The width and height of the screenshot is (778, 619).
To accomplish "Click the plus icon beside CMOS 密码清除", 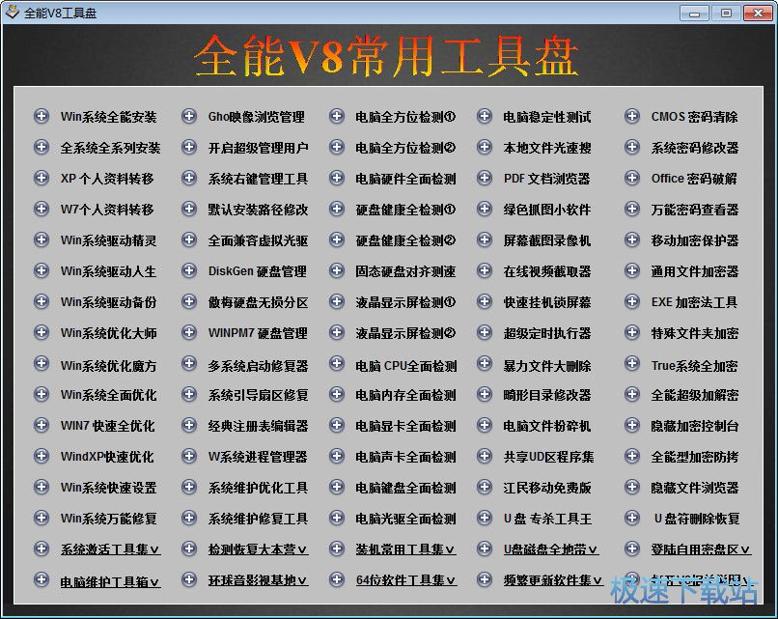I will 632,117.
